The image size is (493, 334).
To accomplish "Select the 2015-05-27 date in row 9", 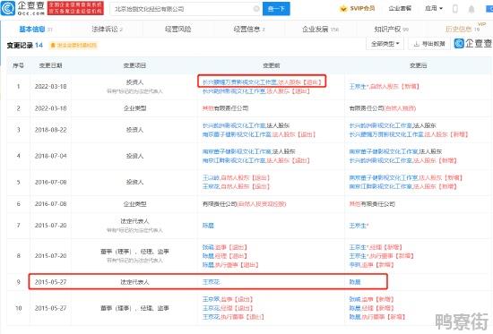I will 50,282.
